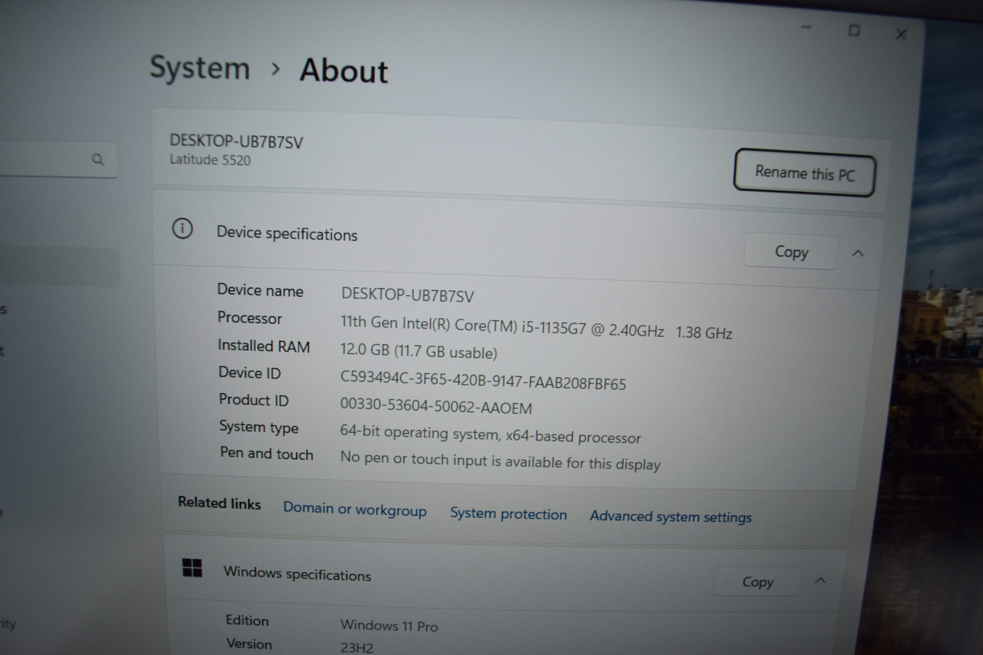Click the search magnifier icon in sidebar
The height and width of the screenshot is (655, 983).
[98, 159]
